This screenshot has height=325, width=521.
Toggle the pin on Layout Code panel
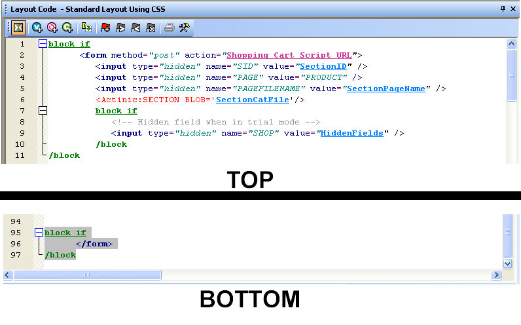click(x=503, y=9)
